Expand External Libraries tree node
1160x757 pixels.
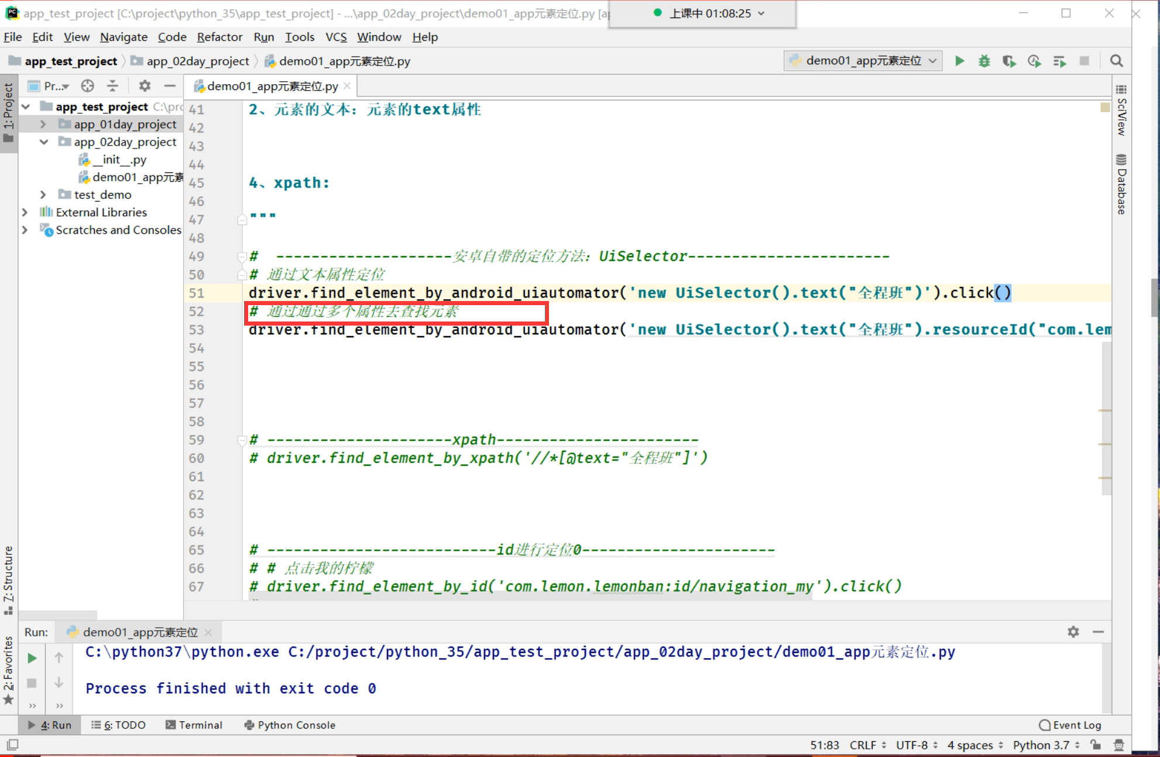point(25,212)
